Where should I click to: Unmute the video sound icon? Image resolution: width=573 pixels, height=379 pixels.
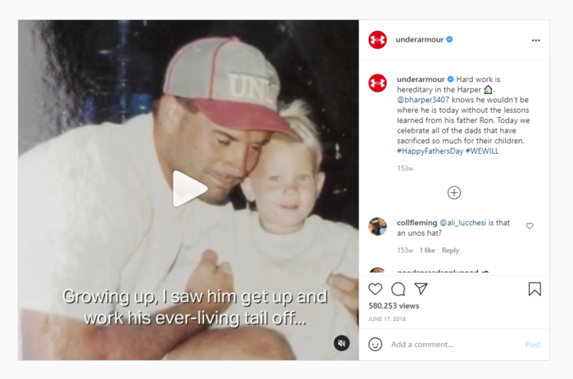click(341, 343)
